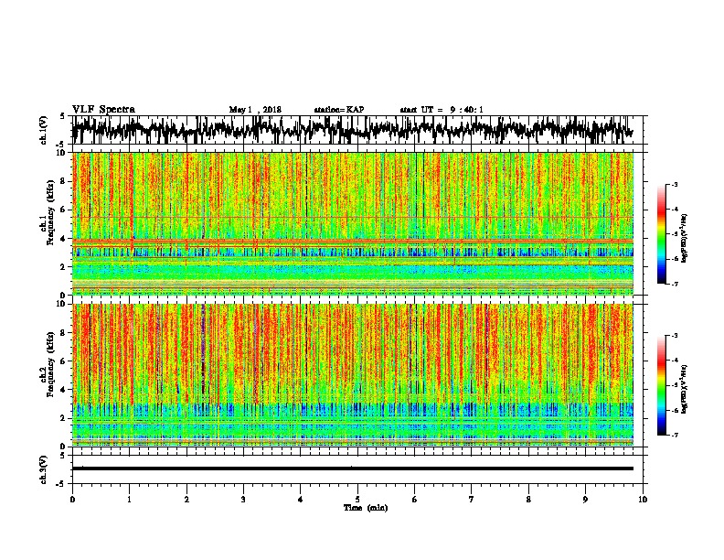
Task: Click the ch.1 spectrogram panel
Action: coord(353,223)
